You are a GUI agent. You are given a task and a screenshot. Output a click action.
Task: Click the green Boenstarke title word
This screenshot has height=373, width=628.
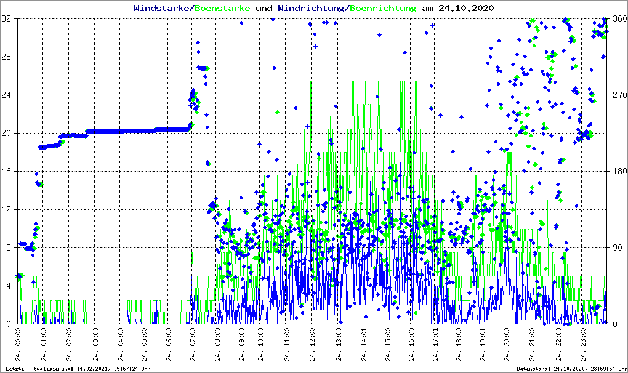coord(222,9)
